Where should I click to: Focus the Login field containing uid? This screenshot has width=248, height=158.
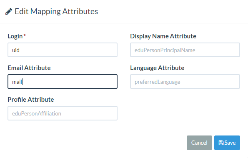(x=63, y=50)
